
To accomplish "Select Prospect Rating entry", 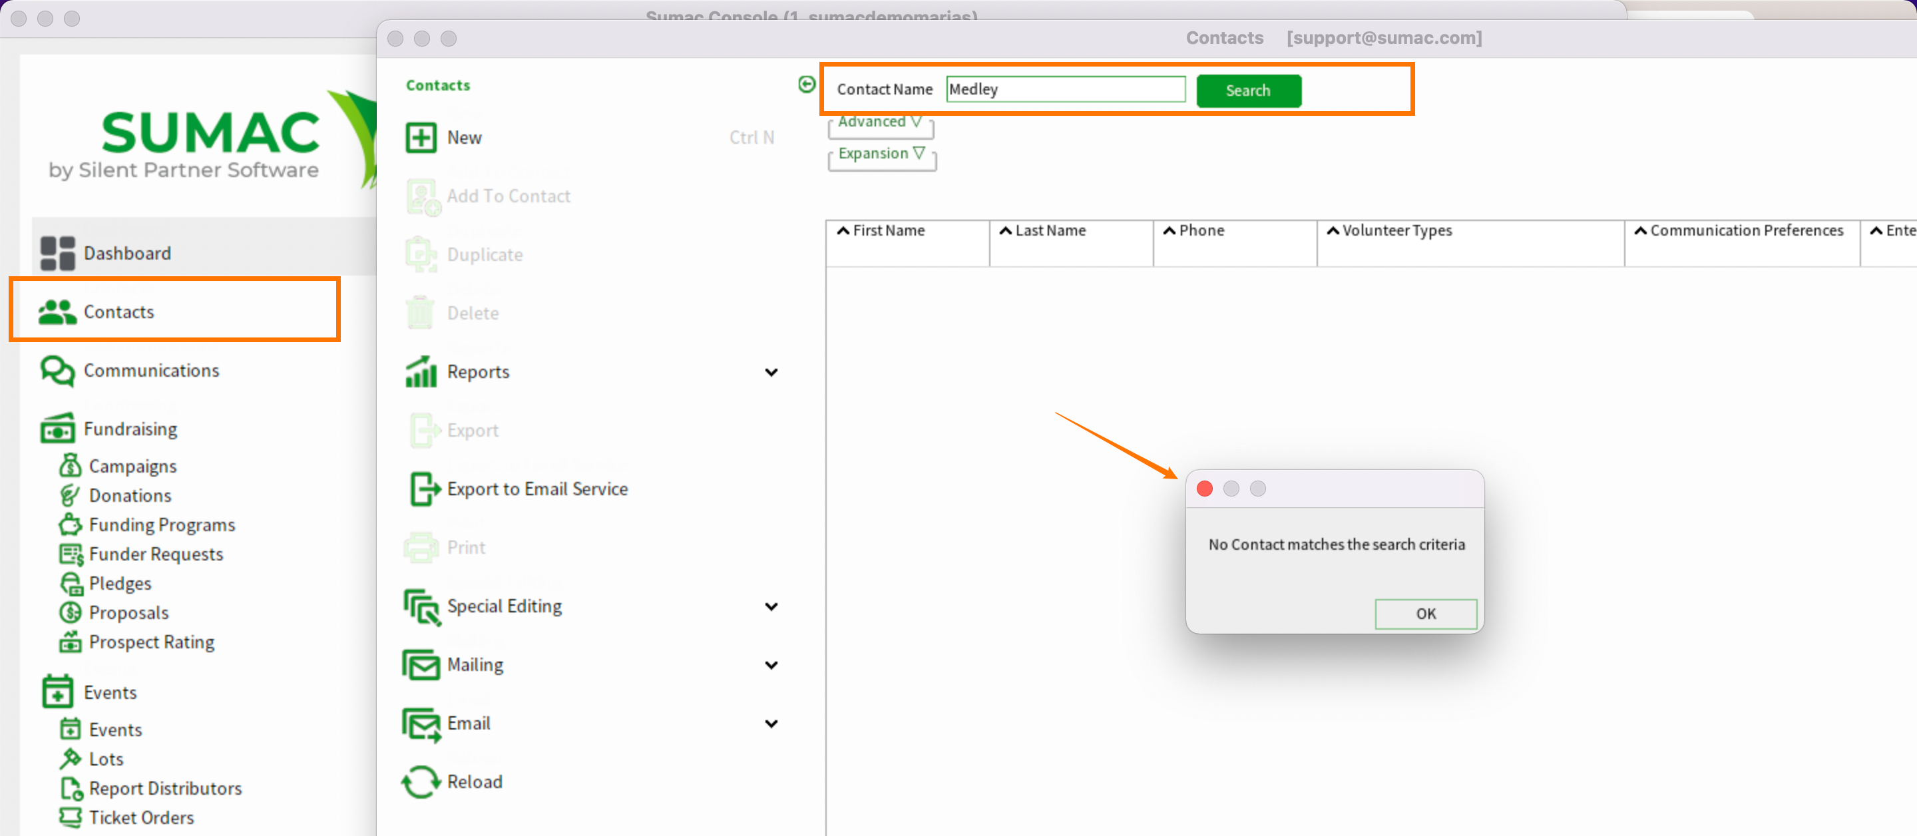I will (151, 642).
